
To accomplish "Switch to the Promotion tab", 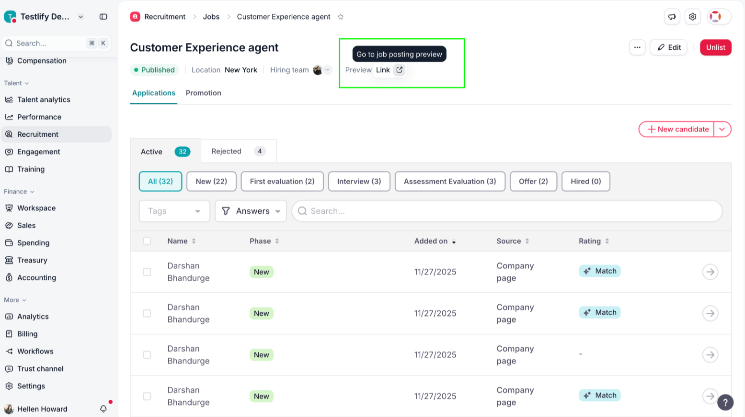I will pos(204,93).
